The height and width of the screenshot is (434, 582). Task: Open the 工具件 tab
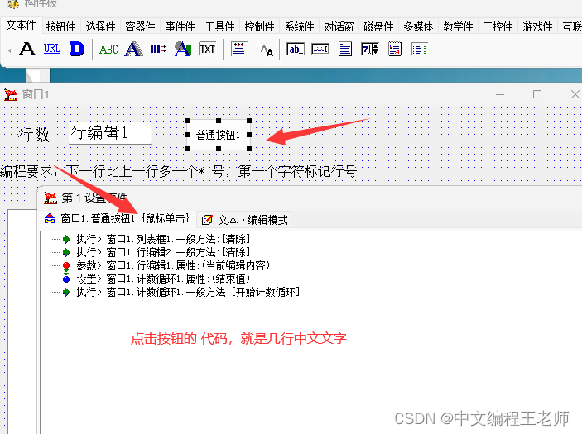219,26
